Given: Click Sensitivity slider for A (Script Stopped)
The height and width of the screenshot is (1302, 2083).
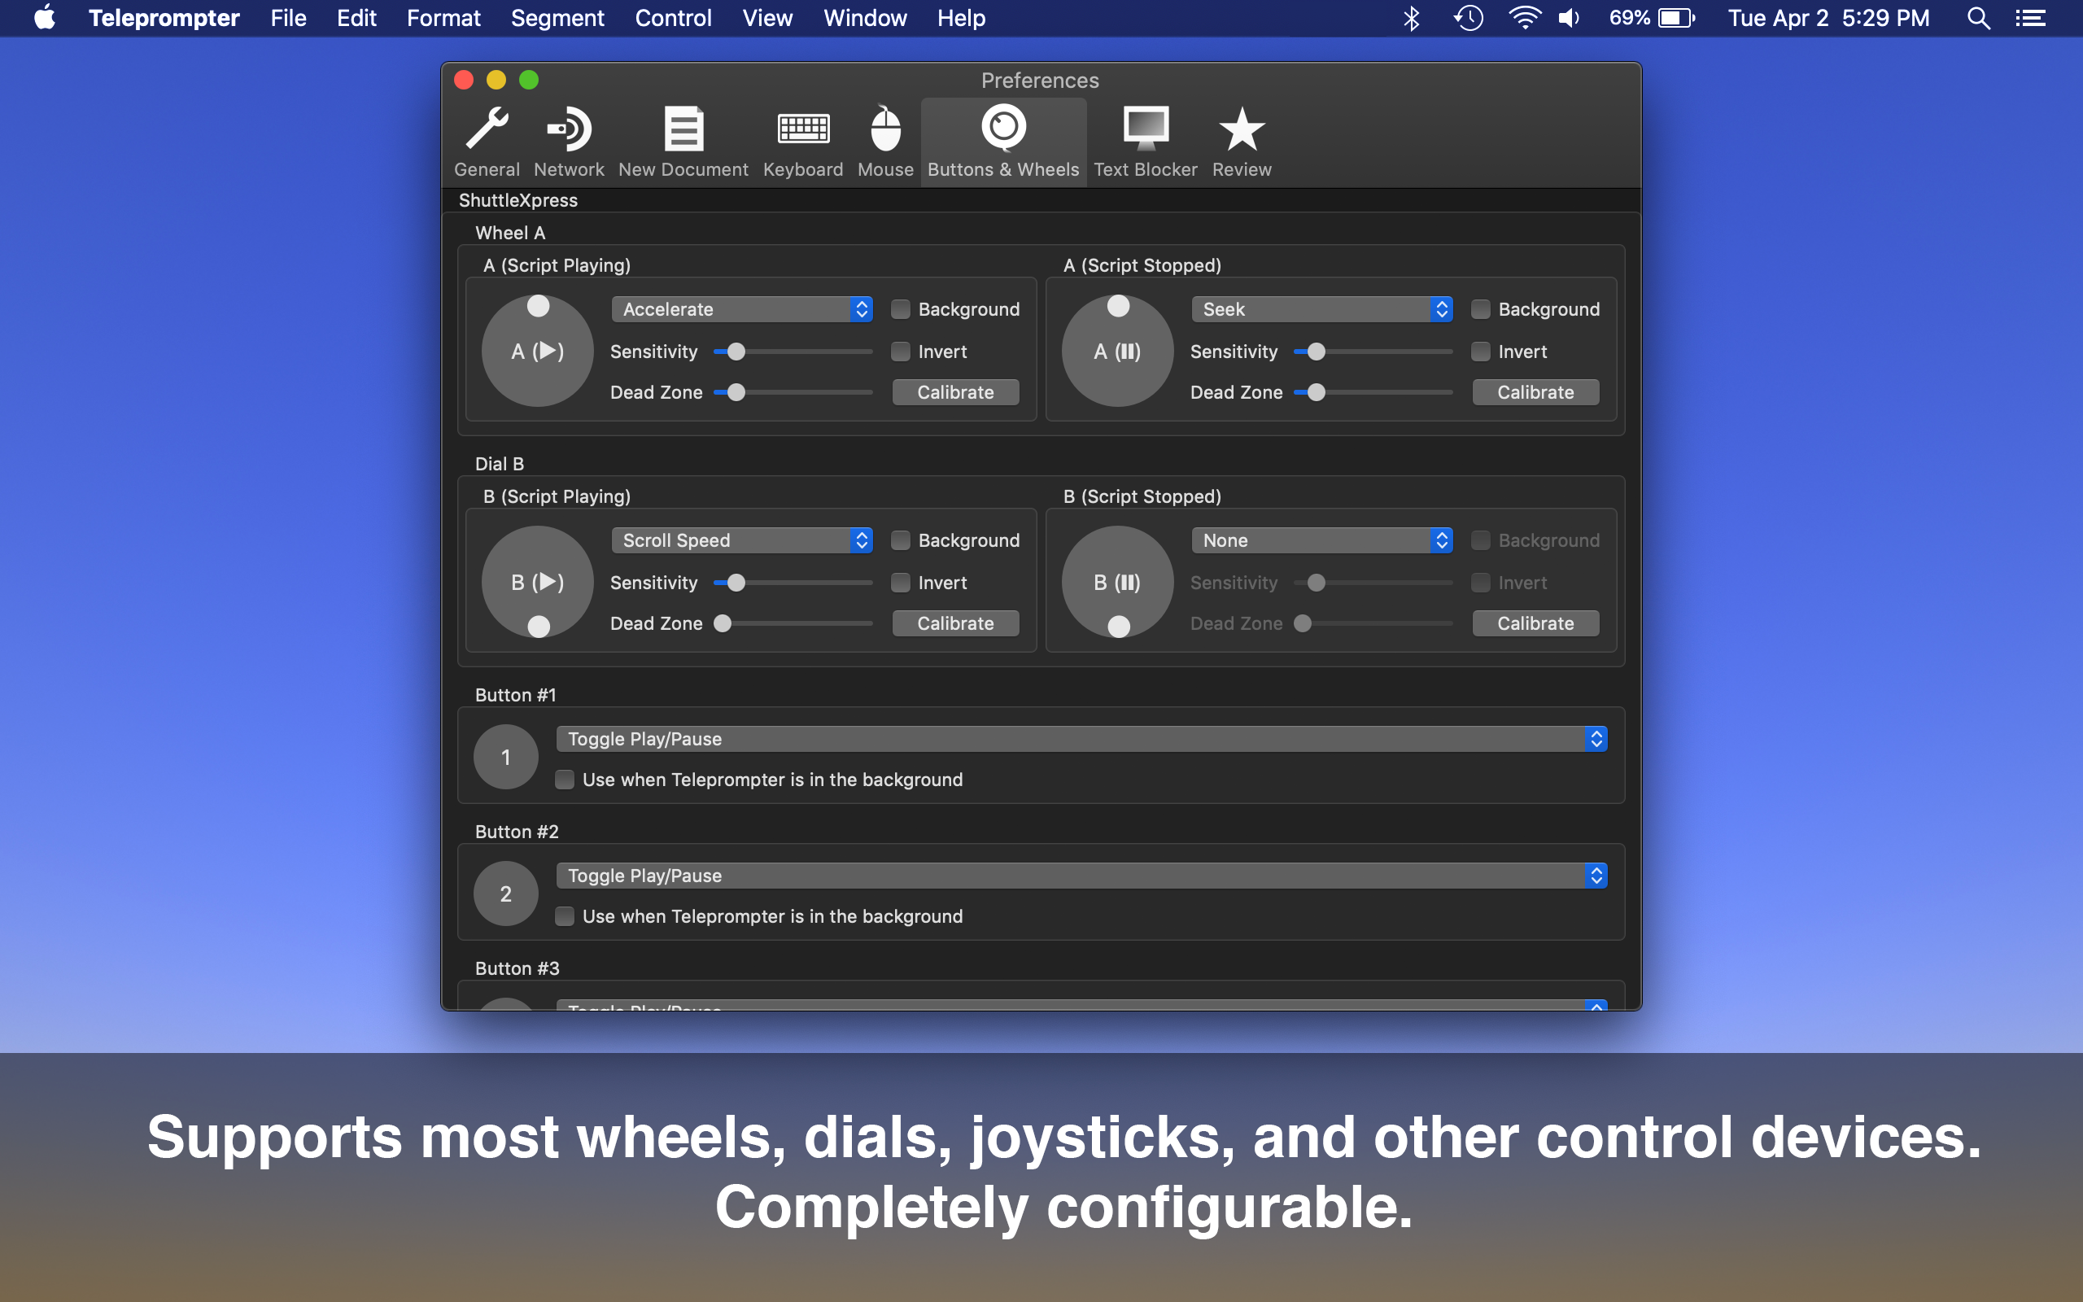Looking at the screenshot, I should click(x=1316, y=352).
